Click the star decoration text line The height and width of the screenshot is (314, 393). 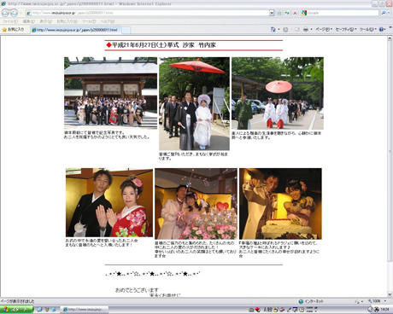(x=152, y=274)
